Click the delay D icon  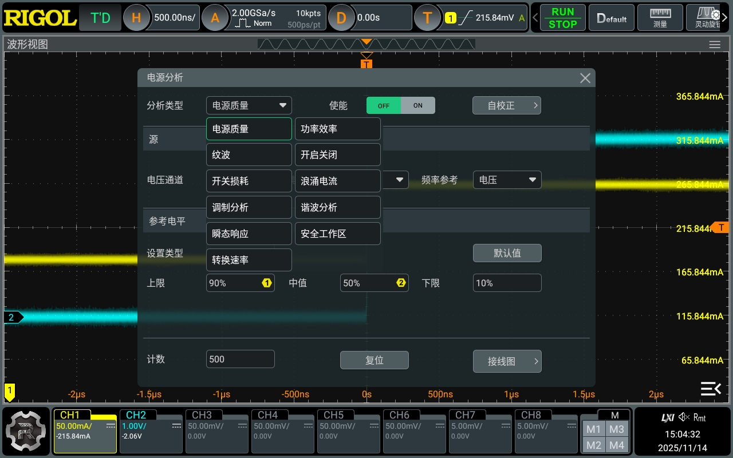[x=341, y=18]
